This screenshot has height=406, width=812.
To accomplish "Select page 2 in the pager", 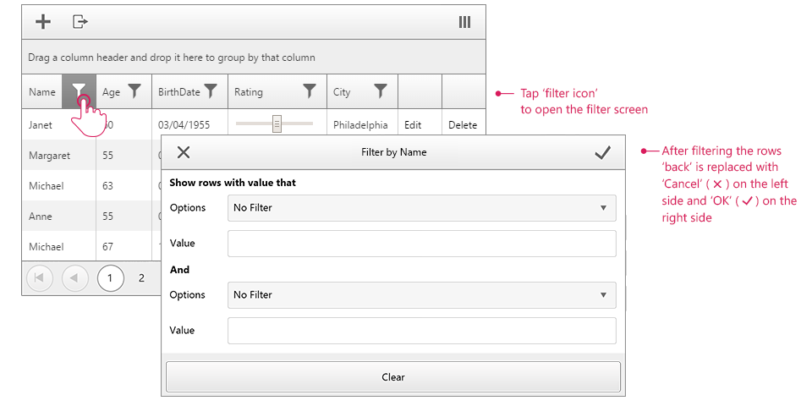I will click(x=141, y=277).
